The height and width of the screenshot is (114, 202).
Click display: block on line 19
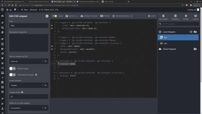(68, 76)
